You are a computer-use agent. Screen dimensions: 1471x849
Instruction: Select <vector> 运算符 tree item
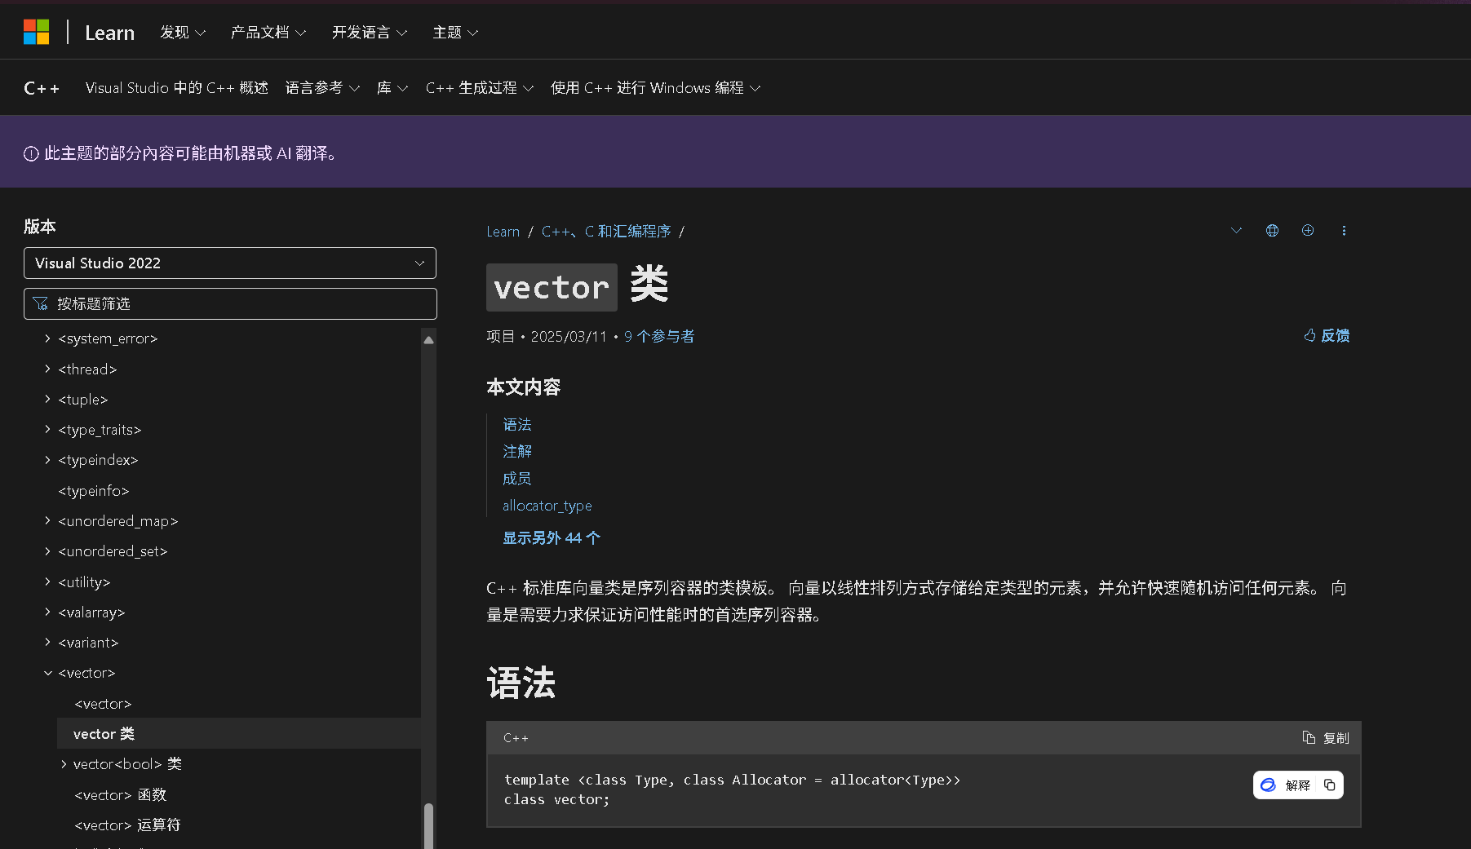[x=128, y=825]
